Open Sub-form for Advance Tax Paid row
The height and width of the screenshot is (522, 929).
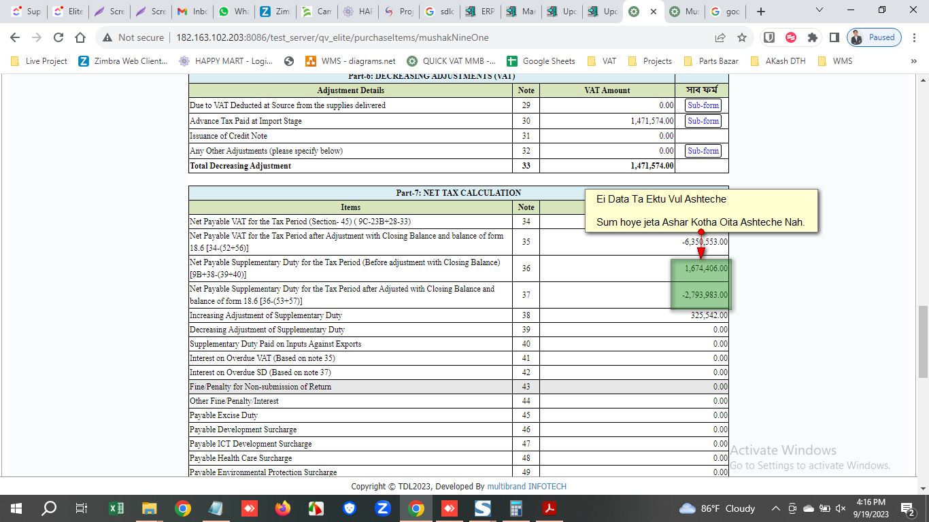tap(703, 121)
